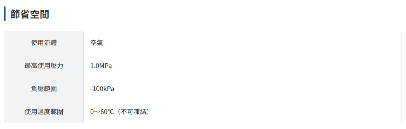Click the 節省空間 section heading
The image size is (406, 129).
[x=30, y=14]
